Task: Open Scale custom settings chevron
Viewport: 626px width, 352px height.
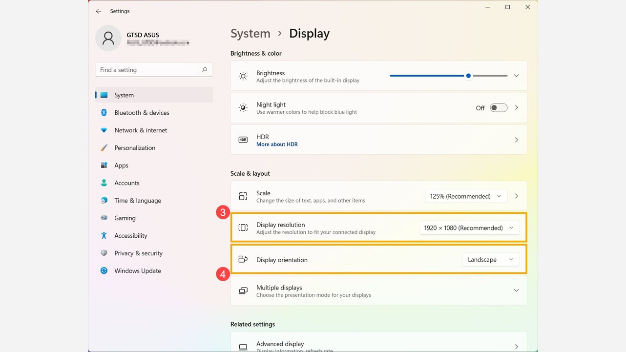Action: [x=516, y=196]
